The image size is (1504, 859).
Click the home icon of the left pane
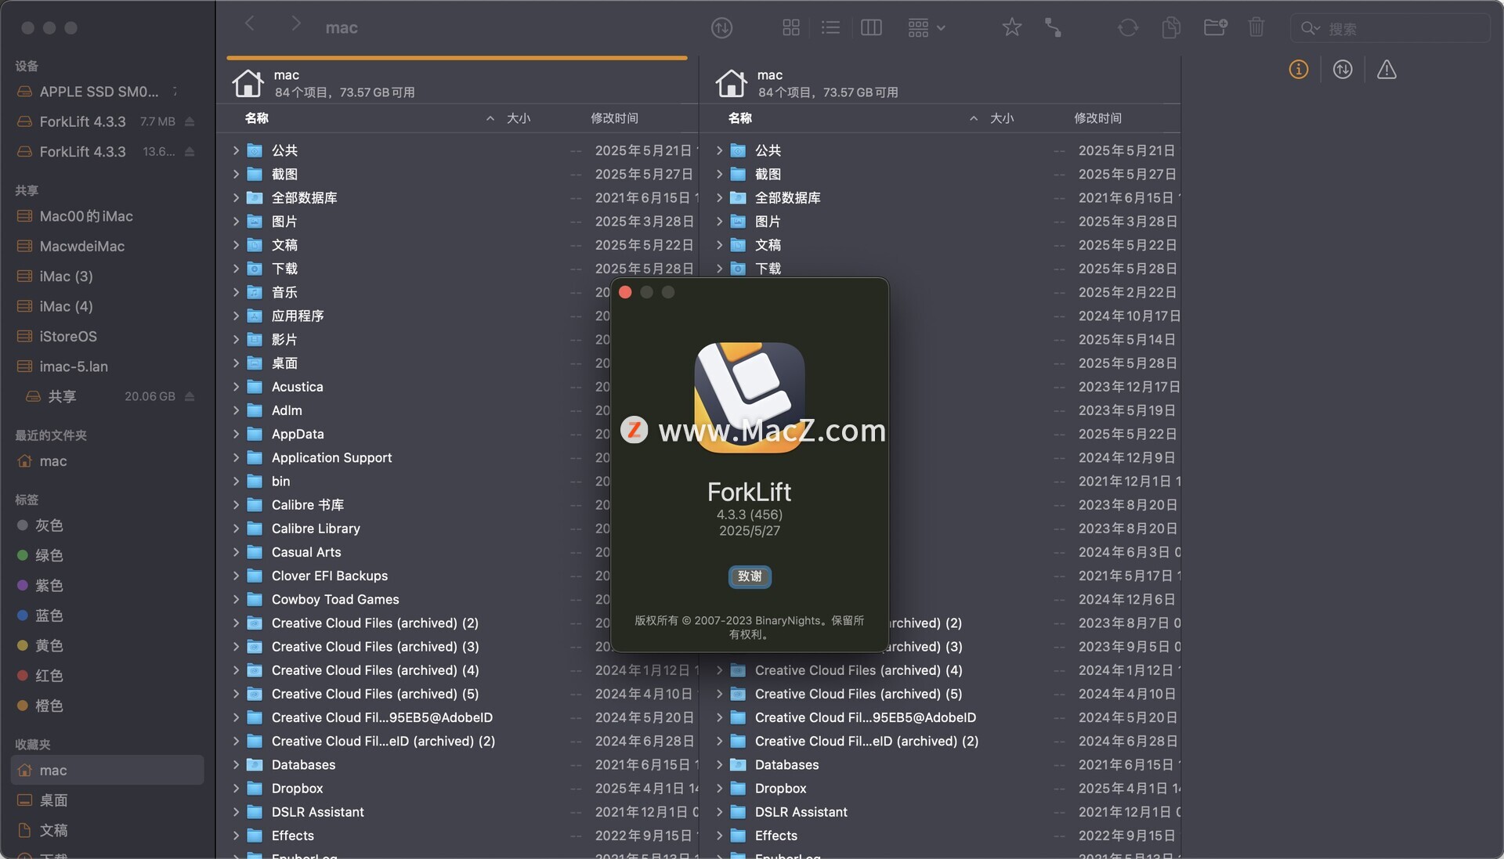coord(248,83)
